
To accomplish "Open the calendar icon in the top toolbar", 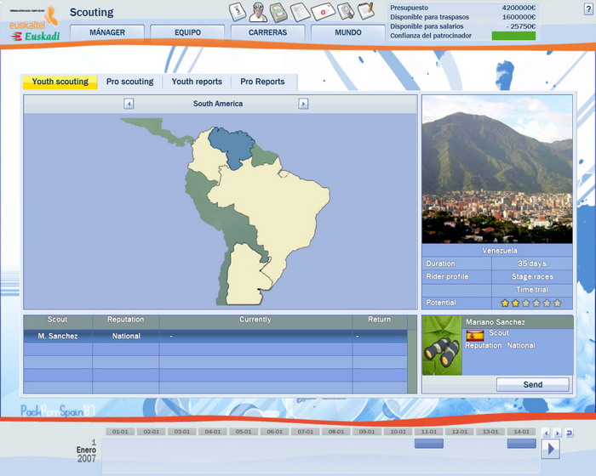I will 238,12.
